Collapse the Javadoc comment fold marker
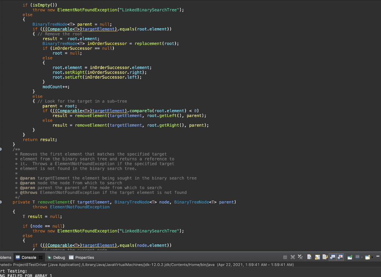The image size is (381, 277). click(1, 149)
